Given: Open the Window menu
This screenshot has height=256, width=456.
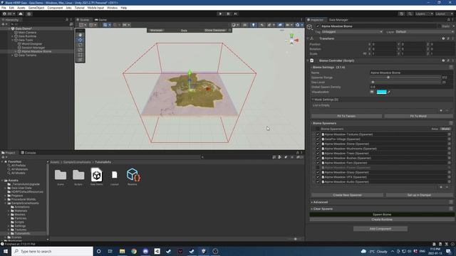Looking at the screenshot, I should 113,8.
